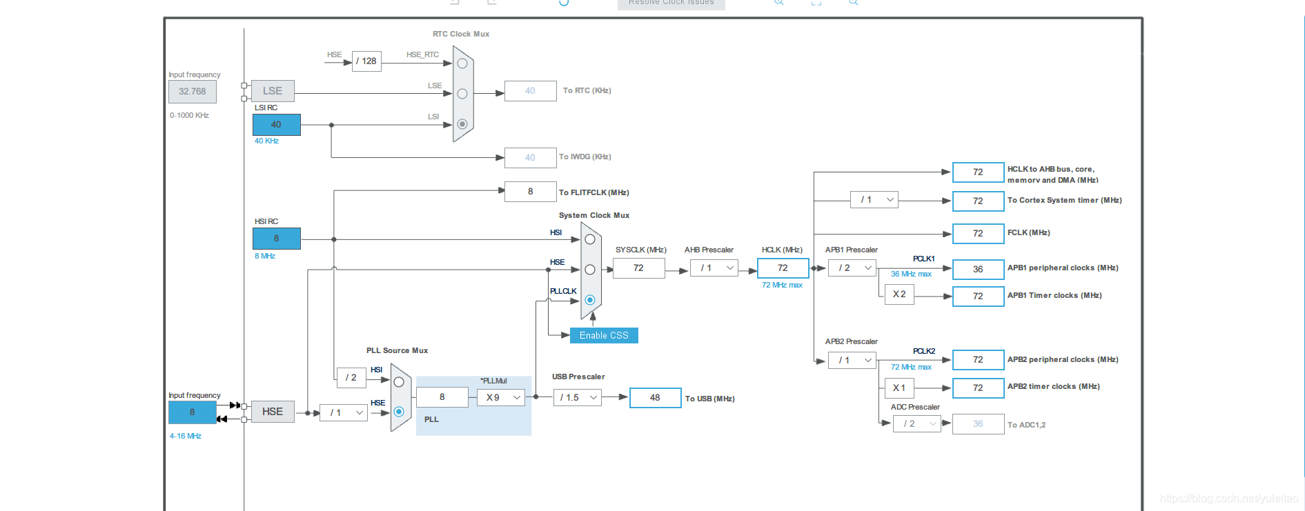Screen dimensions: 1305x511
Task: Click the LSI RC 40 value box
Action: pos(277,125)
